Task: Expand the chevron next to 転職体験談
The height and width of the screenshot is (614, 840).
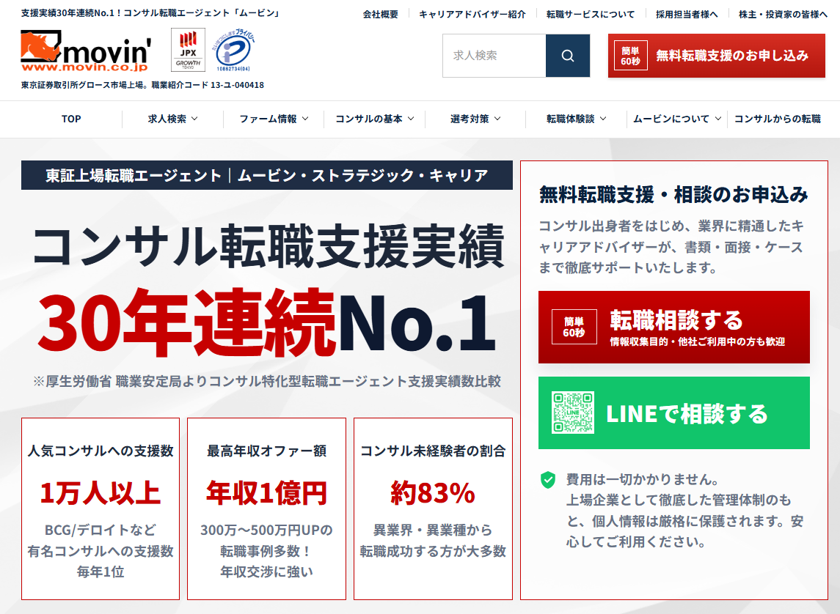Action: click(603, 119)
